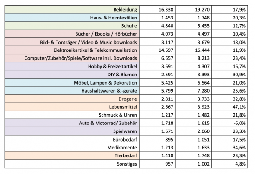The image size is (255, 174).
Task: Select the 4,8% cell
Action: (240, 164)
